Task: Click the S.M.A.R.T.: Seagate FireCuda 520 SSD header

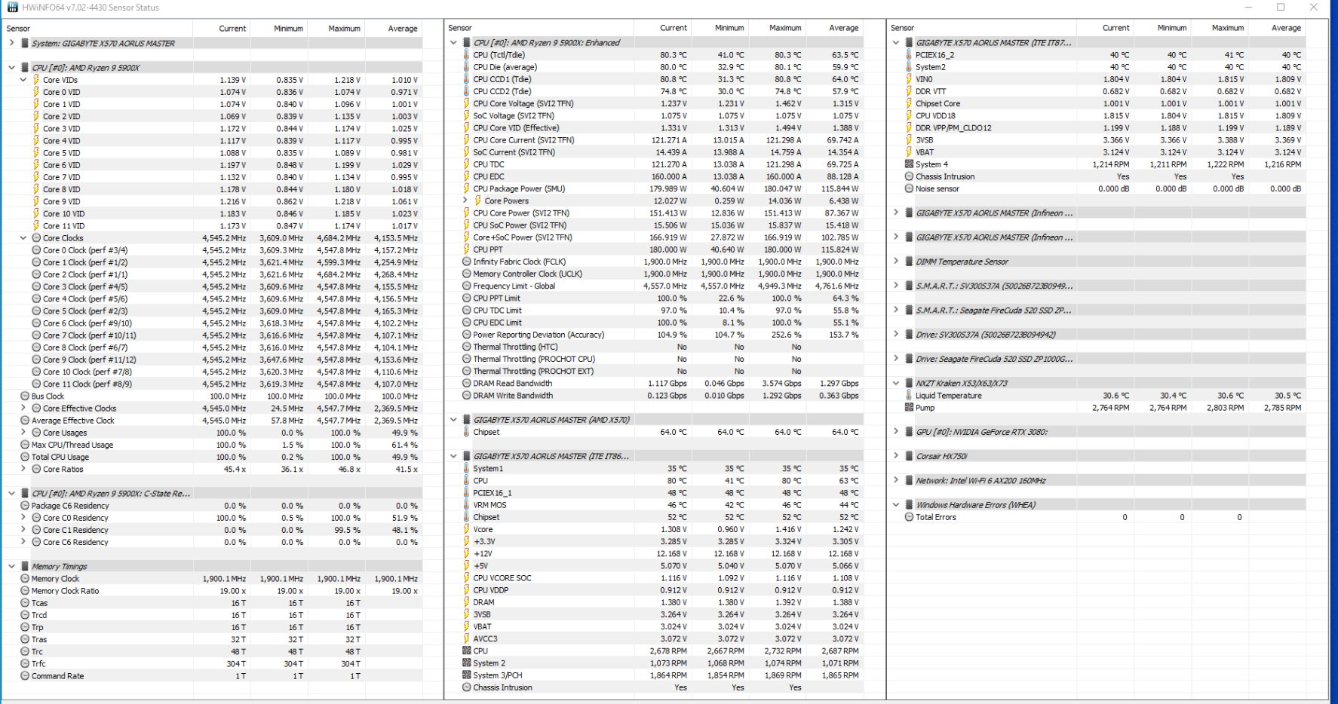Action: click(x=993, y=311)
